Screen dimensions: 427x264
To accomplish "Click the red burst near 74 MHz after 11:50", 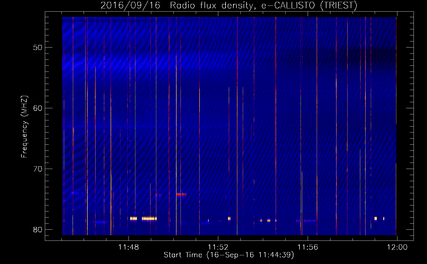I will click(181, 195).
